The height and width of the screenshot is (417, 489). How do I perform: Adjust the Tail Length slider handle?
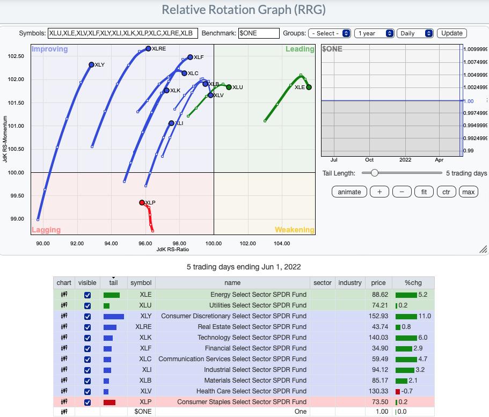click(x=375, y=173)
